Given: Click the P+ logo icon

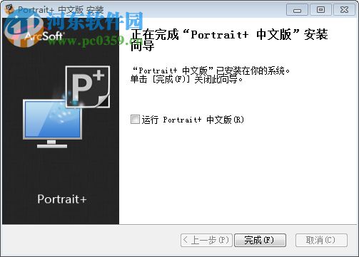Looking at the screenshot, I should pos(88,87).
